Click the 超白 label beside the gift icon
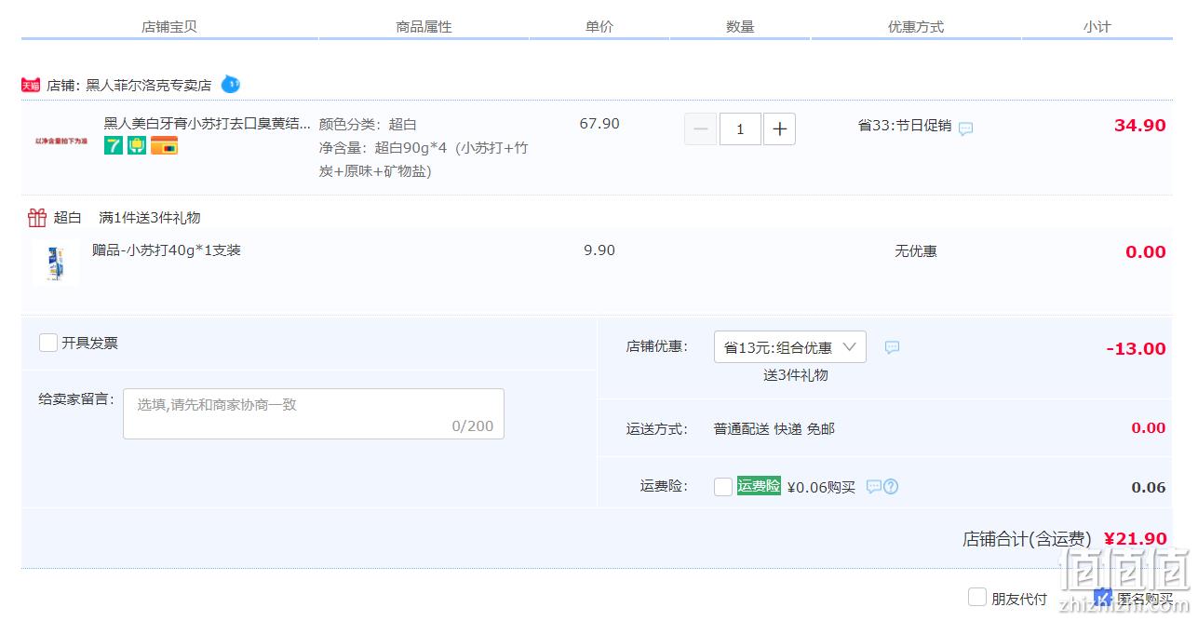 (67, 218)
